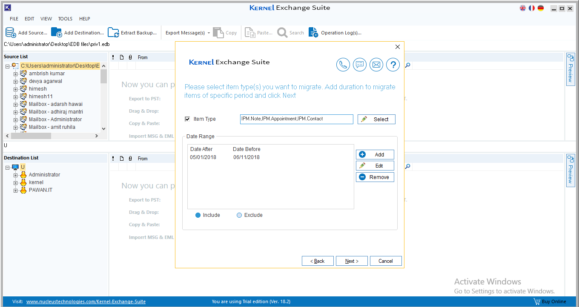579x307 pixels.
Task: Expand destination Administrator node
Action: (x=16, y=175)
